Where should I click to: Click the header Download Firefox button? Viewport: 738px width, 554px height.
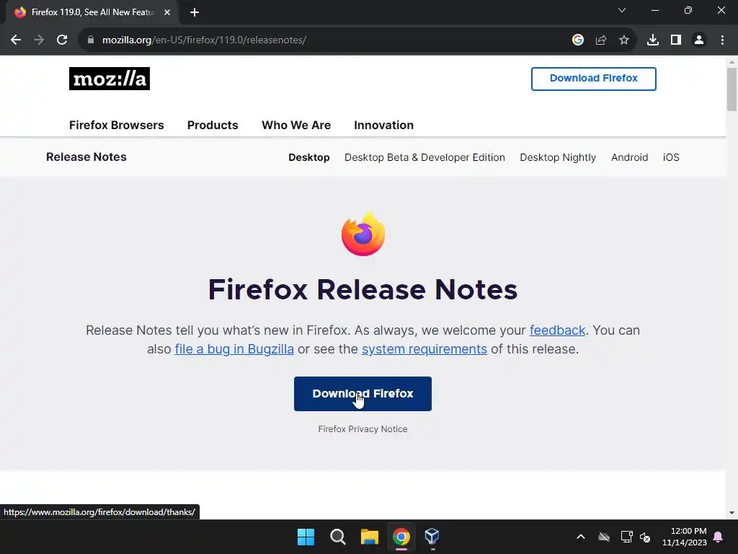(x=594, y=79)
